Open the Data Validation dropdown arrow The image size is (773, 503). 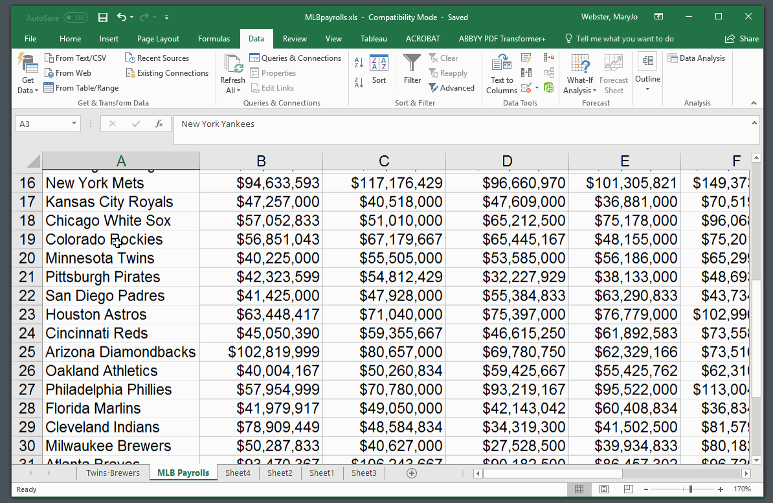click(537, 88)
